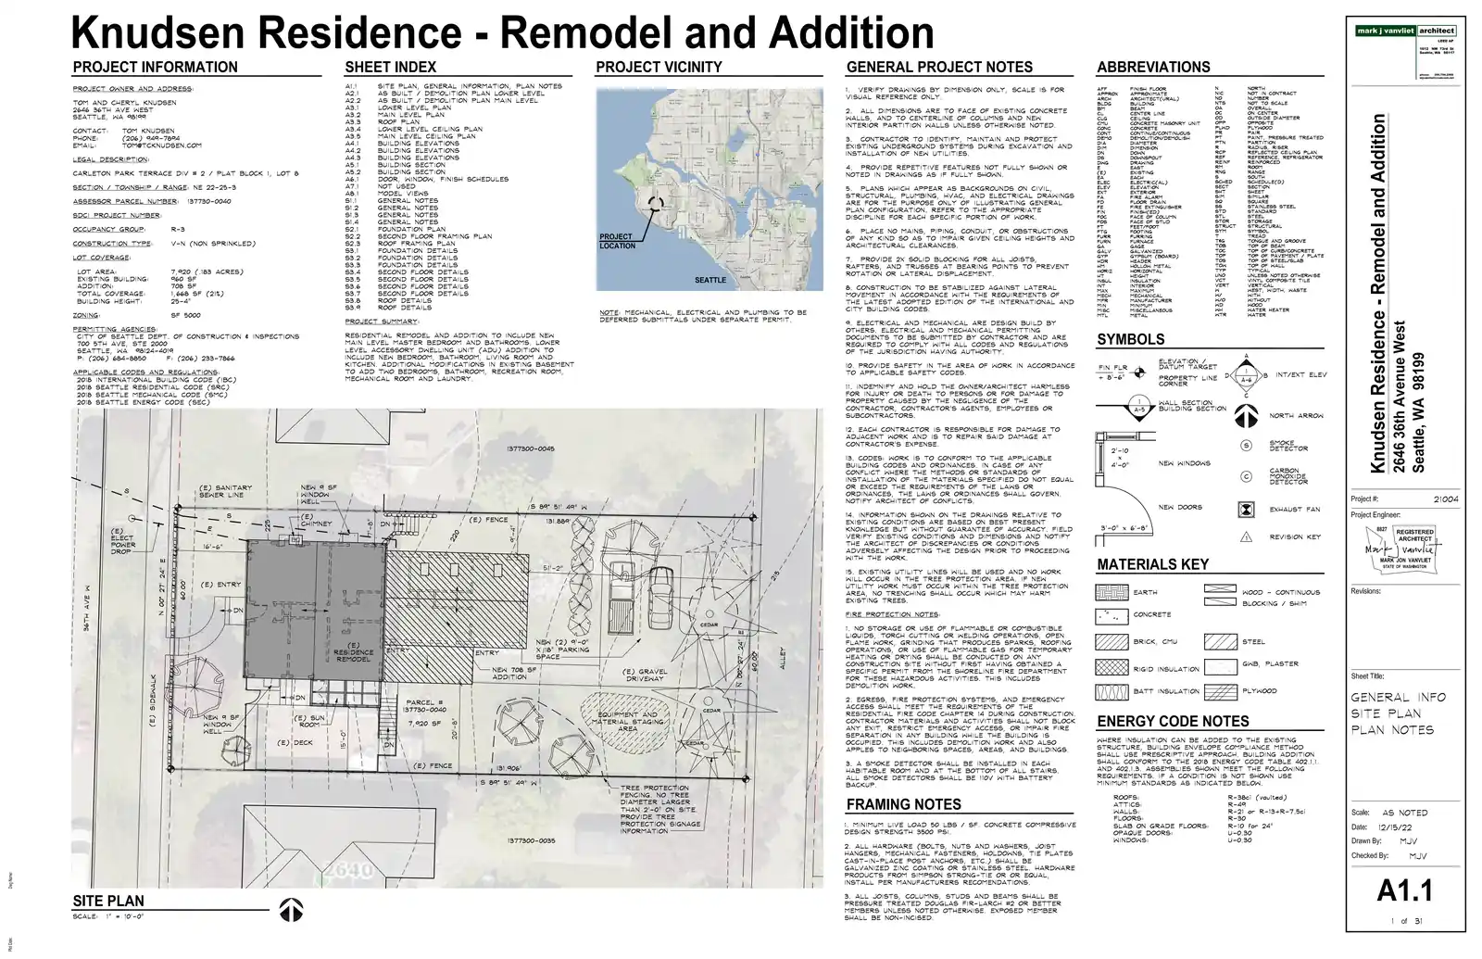Select the Exhaust Fan symbol
Image resolution: width=1482 pixels, height=959 pixels.
[x=1247, y=510]
